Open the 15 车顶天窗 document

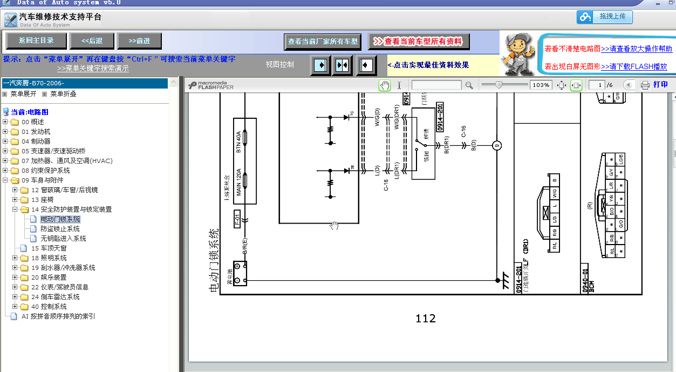coord(49,248)
